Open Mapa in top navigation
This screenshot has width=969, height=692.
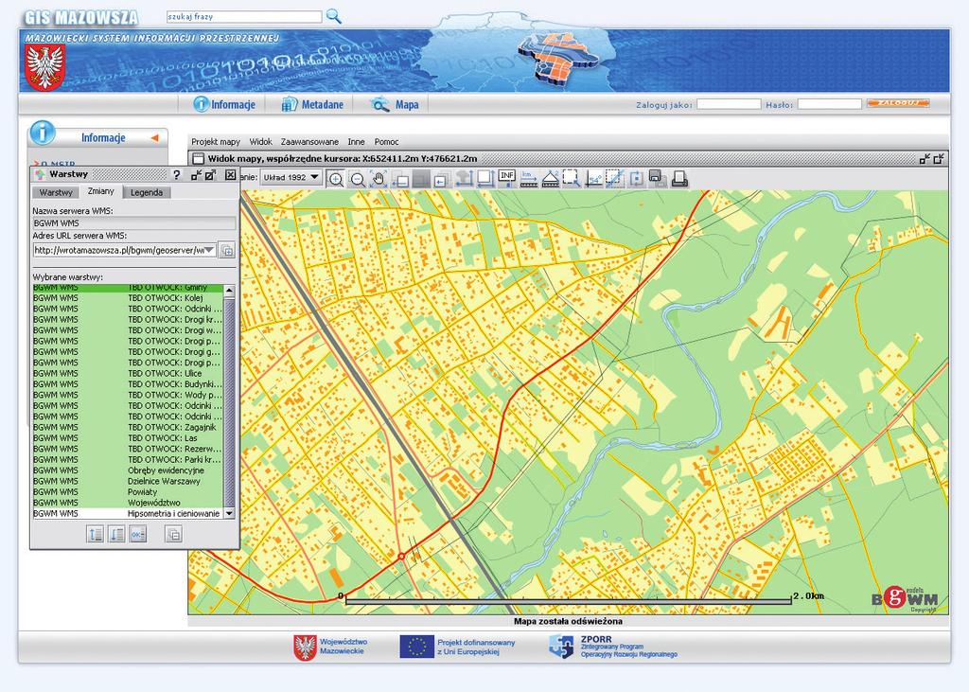tap(396, 104)
